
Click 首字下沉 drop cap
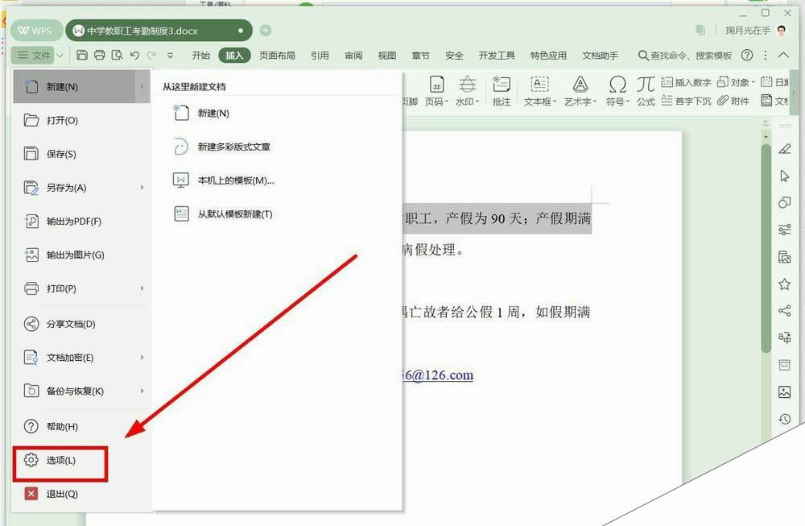[x=686, y=101]
